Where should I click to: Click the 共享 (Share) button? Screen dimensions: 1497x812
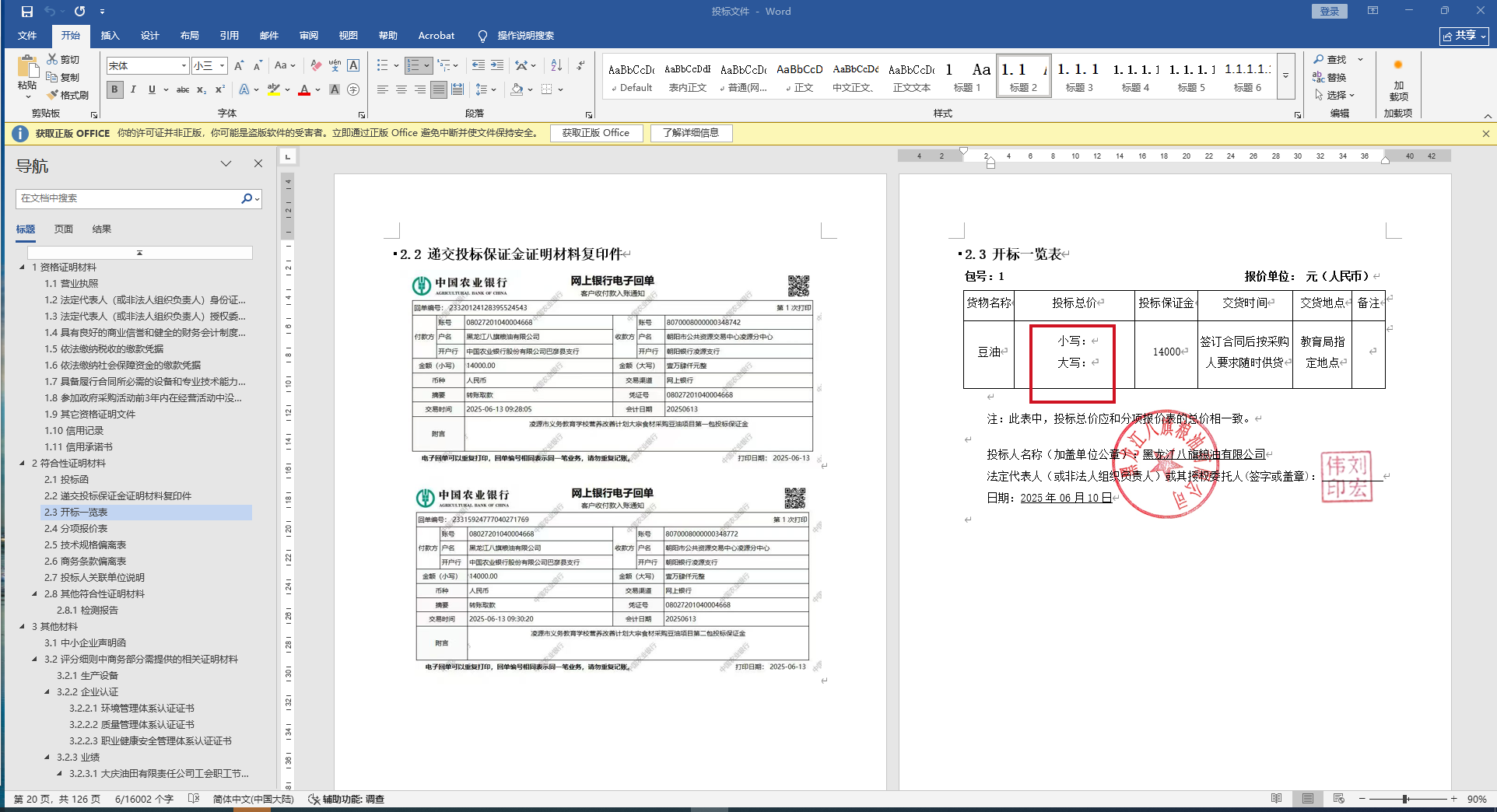tap(1464, 36)
